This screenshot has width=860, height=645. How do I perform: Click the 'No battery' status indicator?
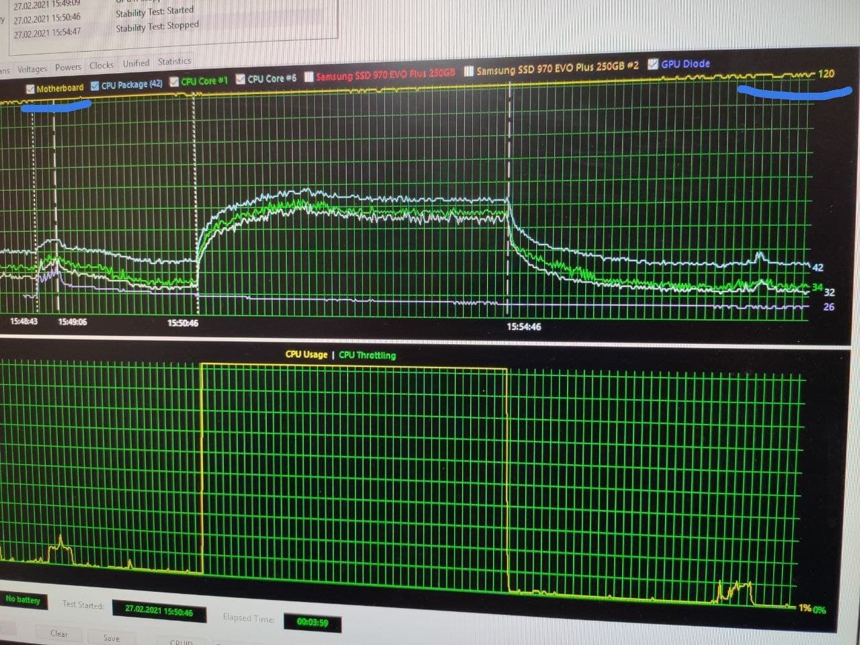tap(23, 599)
